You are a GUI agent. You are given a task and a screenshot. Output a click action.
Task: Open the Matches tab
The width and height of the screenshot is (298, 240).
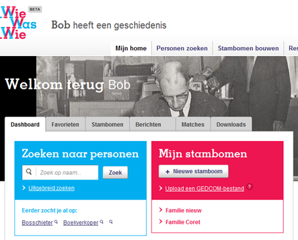tap(193, 124)
